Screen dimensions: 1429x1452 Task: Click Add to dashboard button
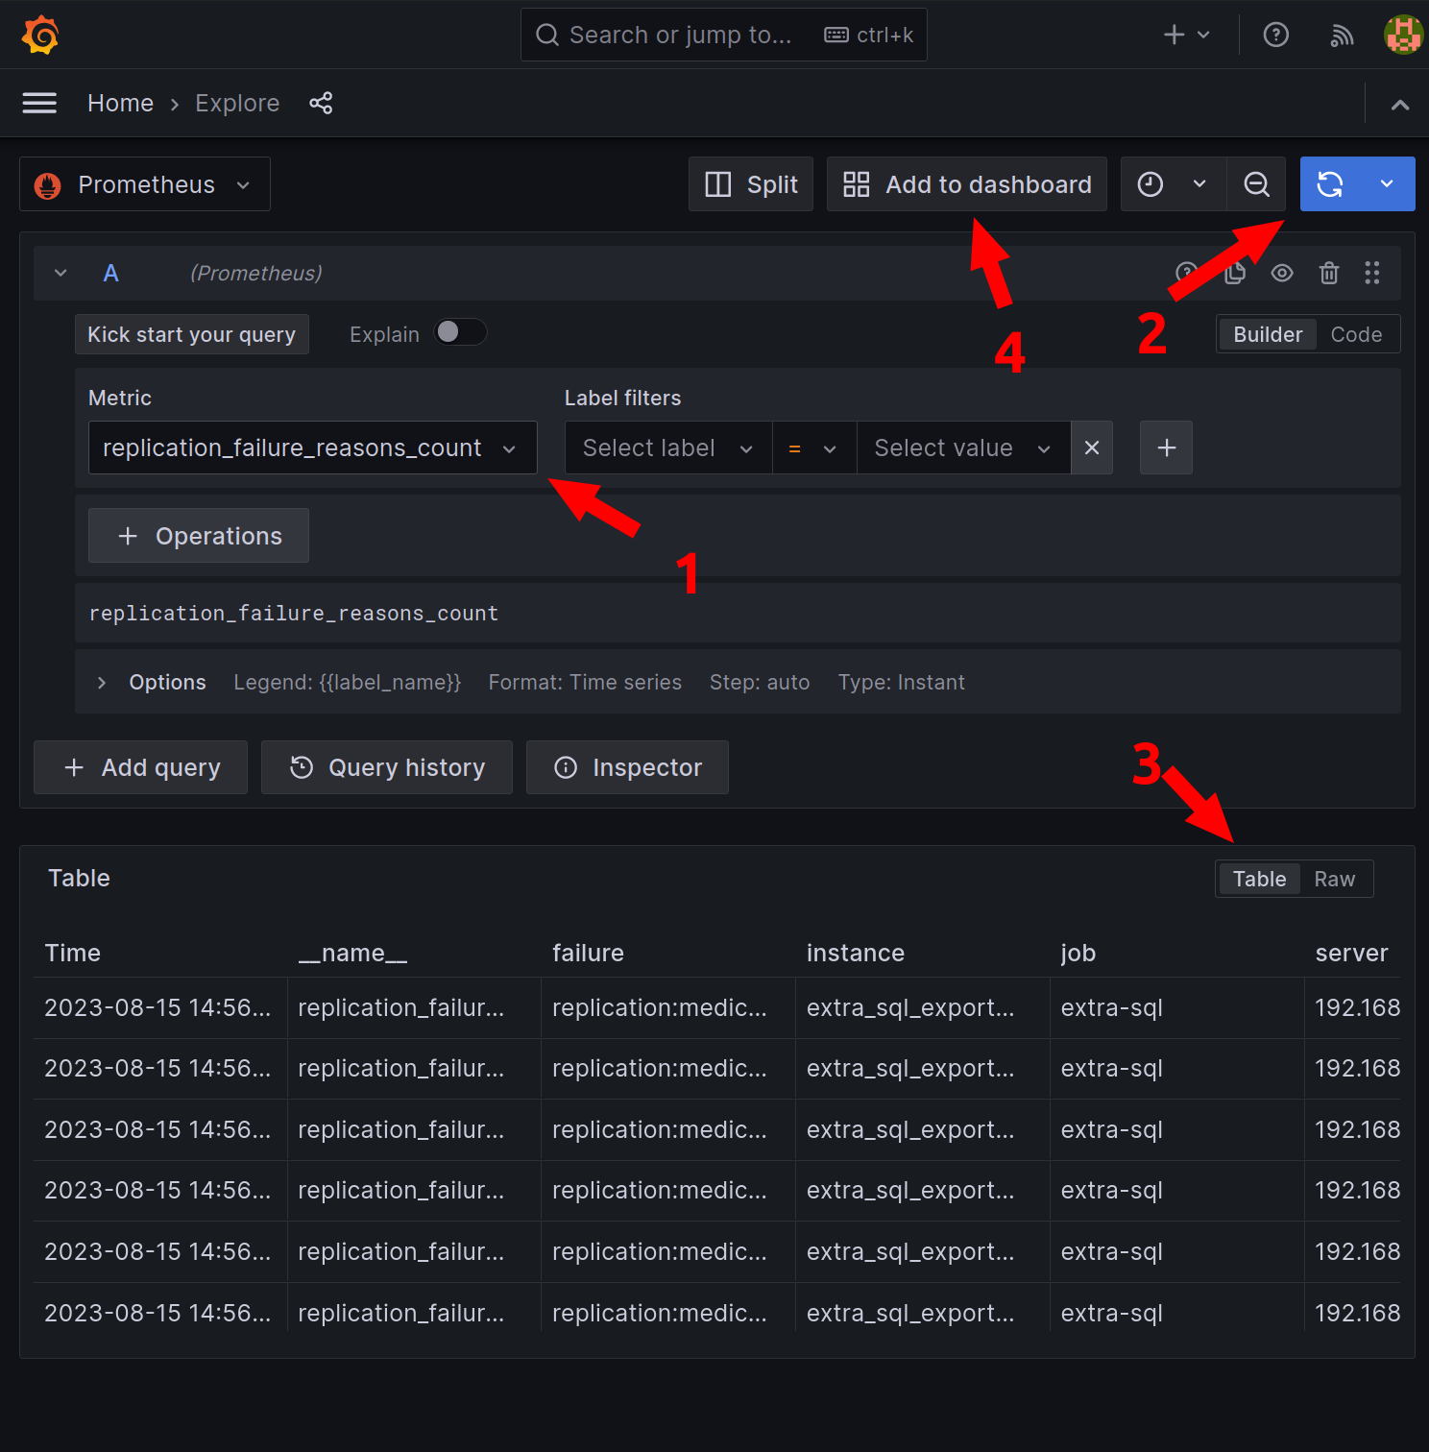(x=967, y=184)
